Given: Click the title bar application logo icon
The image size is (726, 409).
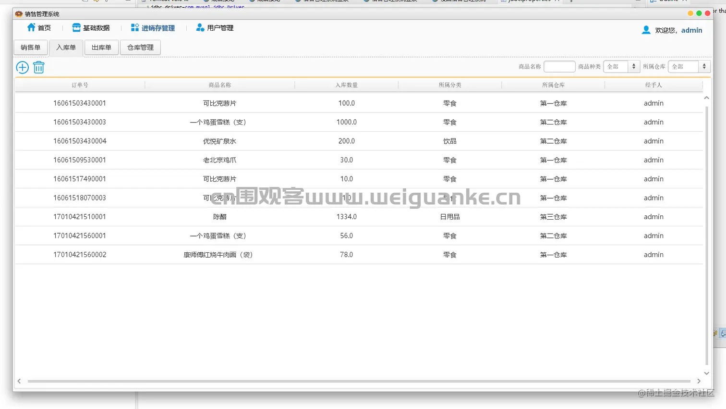Looking at the screenshot, I should click(x=19, y=13).
